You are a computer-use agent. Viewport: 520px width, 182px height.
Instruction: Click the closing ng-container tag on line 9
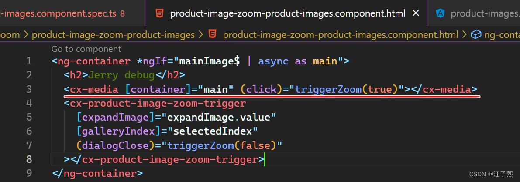[97, 173]
